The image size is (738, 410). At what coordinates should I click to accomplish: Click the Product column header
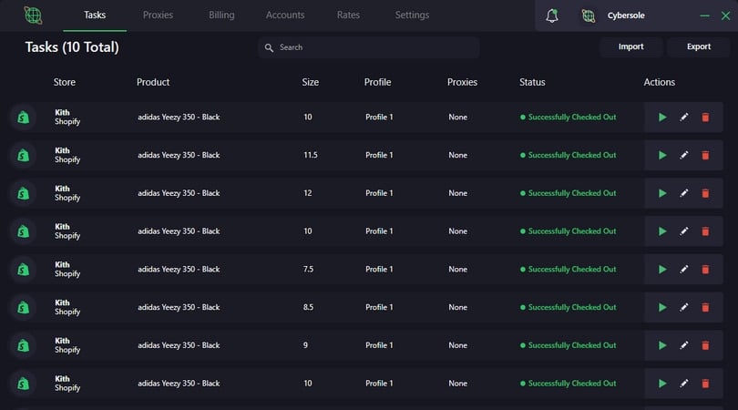click(x=153, y=82)
